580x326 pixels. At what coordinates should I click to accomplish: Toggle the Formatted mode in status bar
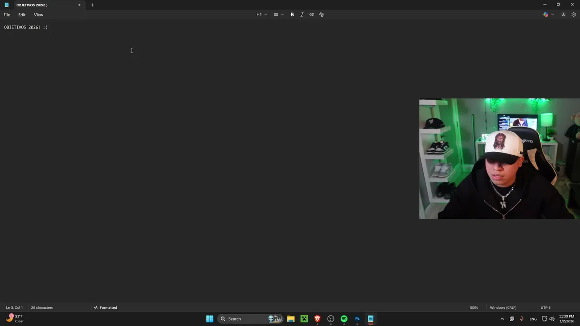tap(105, 307)
